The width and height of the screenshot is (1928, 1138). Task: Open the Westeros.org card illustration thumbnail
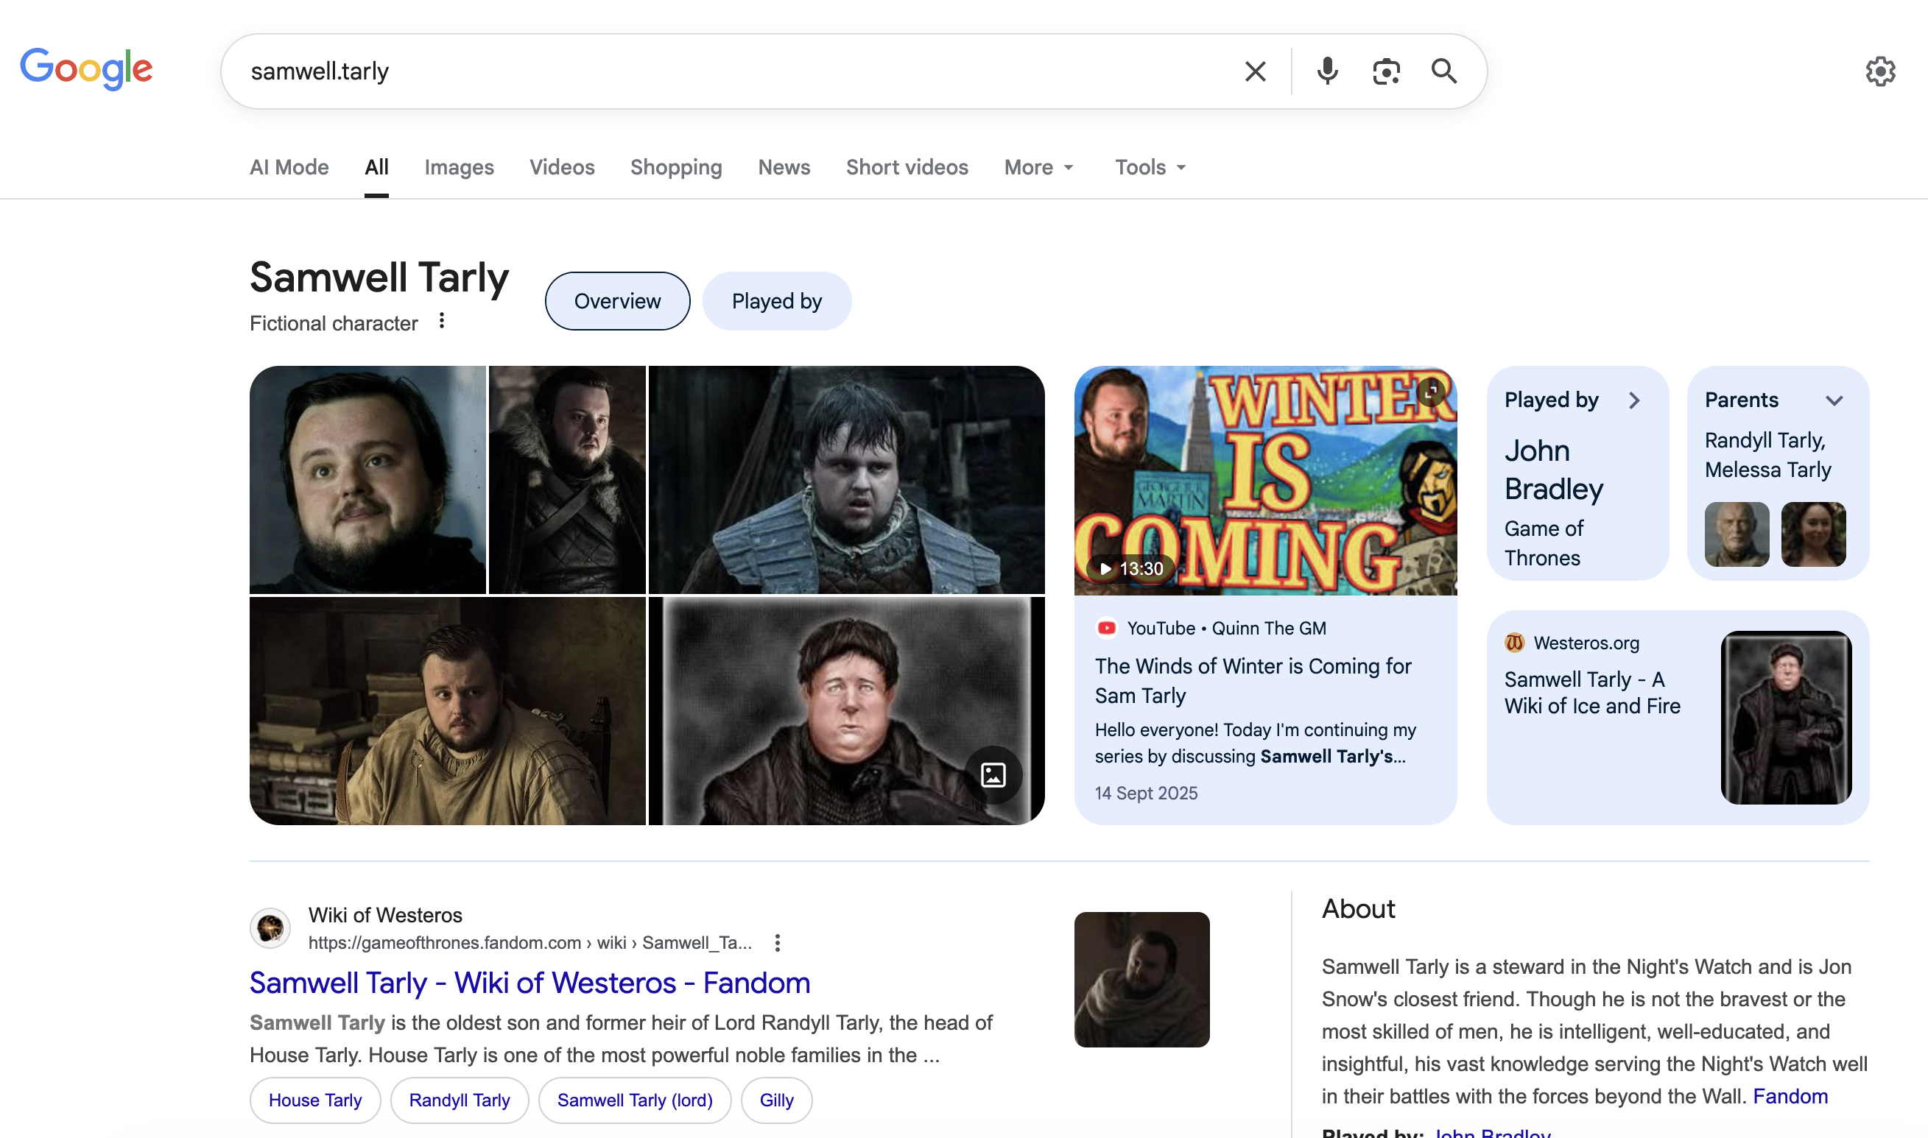[x=1787, y=718]
